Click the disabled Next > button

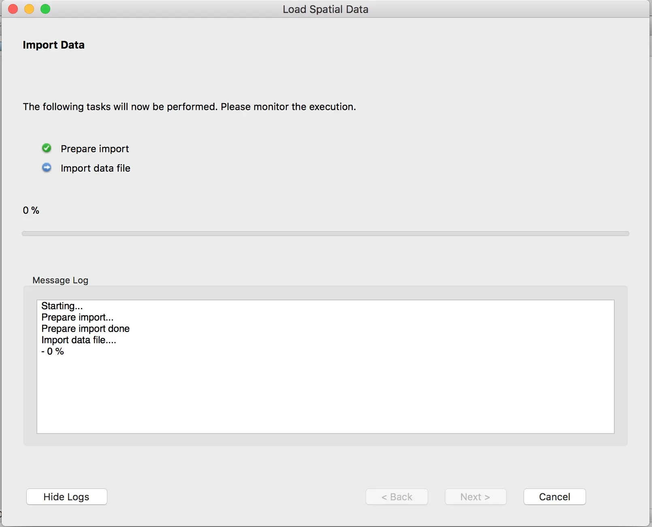(x=475, y=497)
